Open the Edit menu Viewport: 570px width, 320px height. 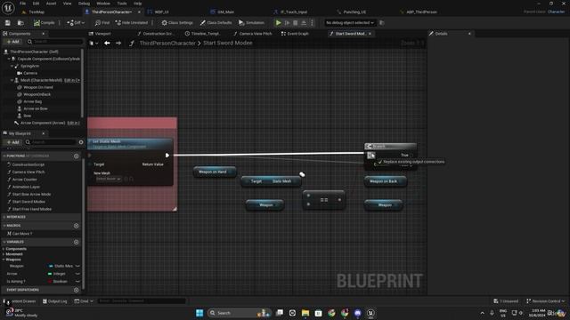coord(36,4)
